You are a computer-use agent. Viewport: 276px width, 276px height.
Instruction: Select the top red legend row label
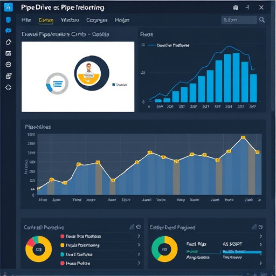pyautogui.click(x=84, y=236)
